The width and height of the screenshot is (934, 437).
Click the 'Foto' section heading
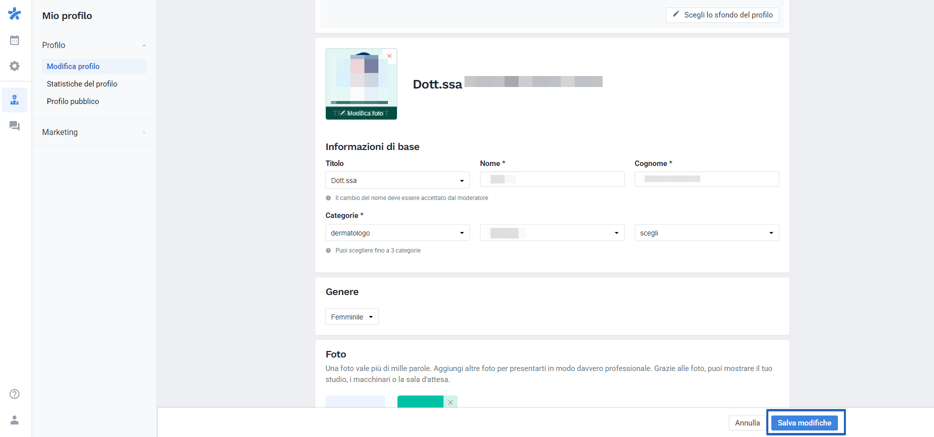[x=336, y=354]
